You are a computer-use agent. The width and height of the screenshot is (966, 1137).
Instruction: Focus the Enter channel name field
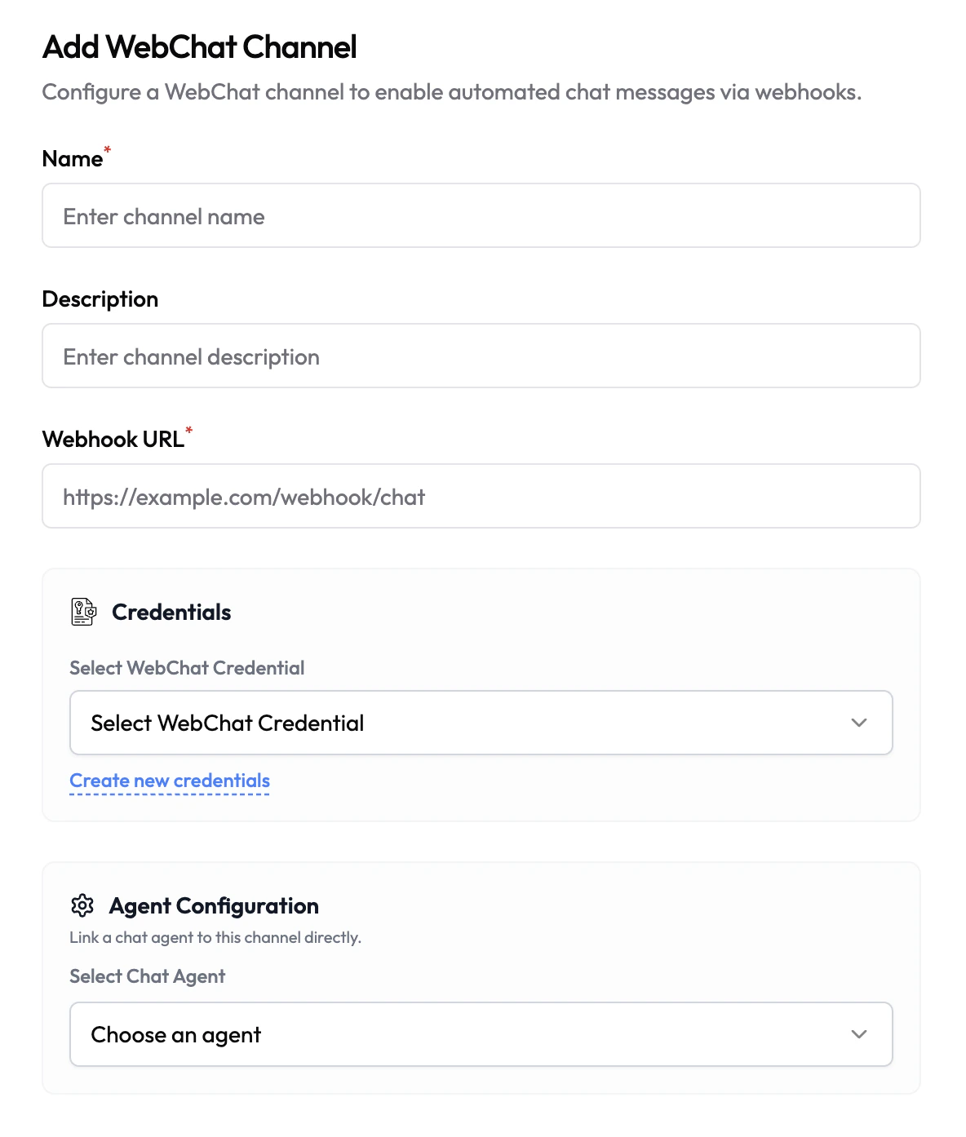coord(481,216)
